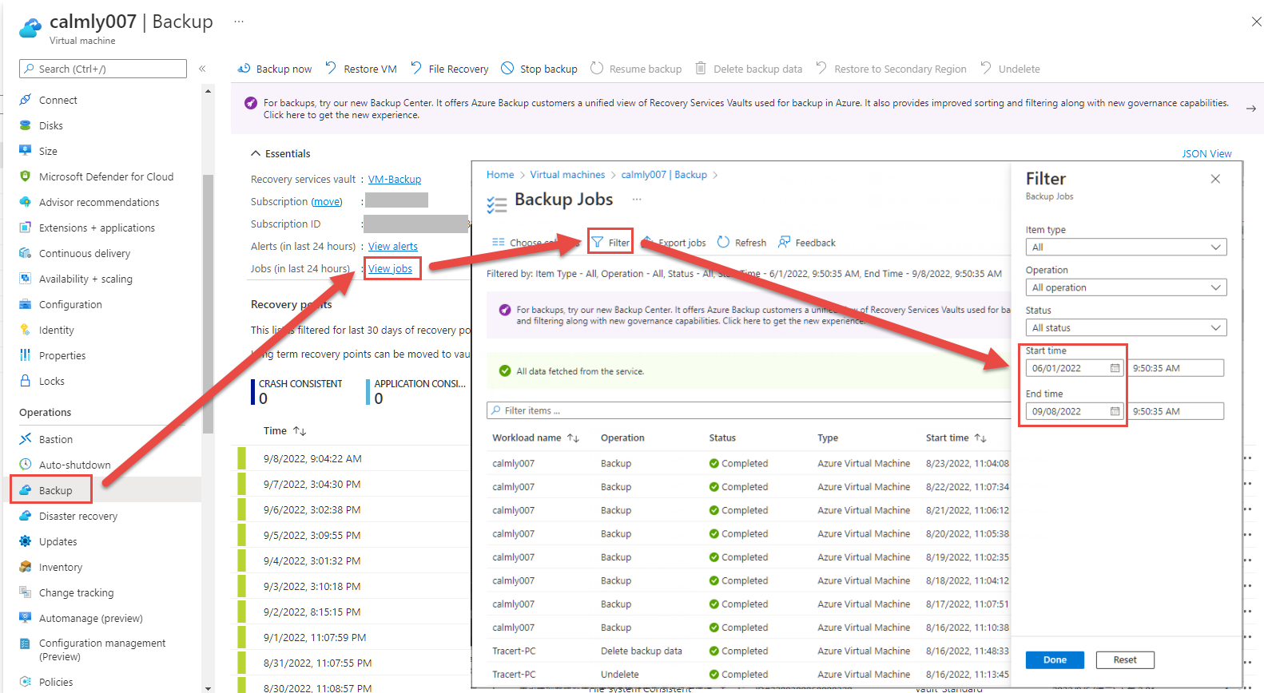Open more options ellipsis beside Backup Jobs
This screenshot has height=693, width=1264.
pos(637,199)
